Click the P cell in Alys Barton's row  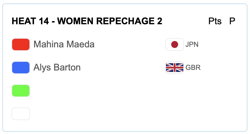click(232, 68)
